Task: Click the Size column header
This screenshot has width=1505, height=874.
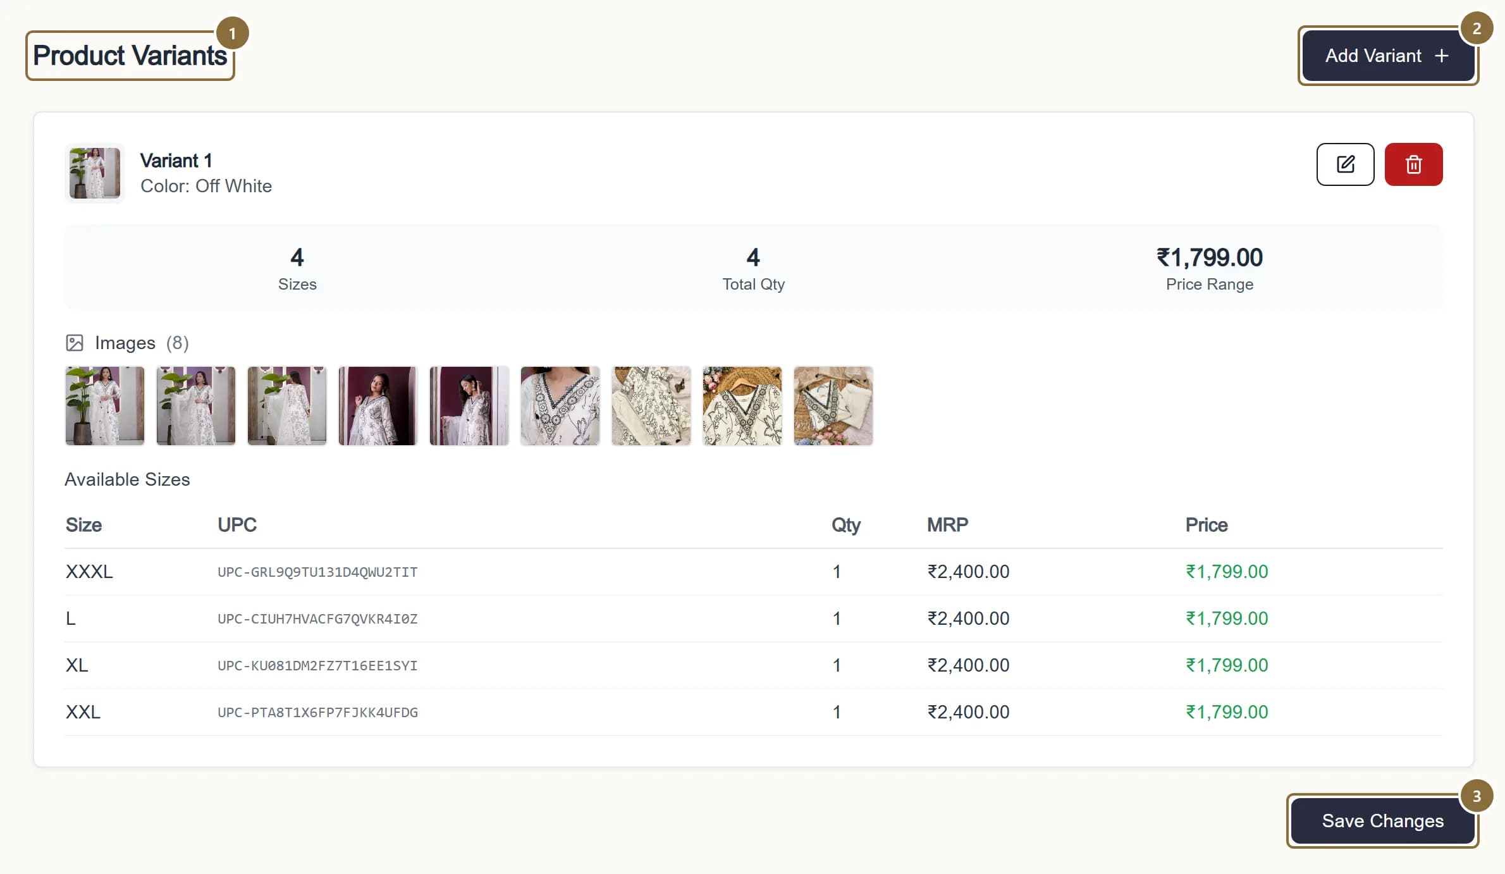Action: click(x=83, y=525)
